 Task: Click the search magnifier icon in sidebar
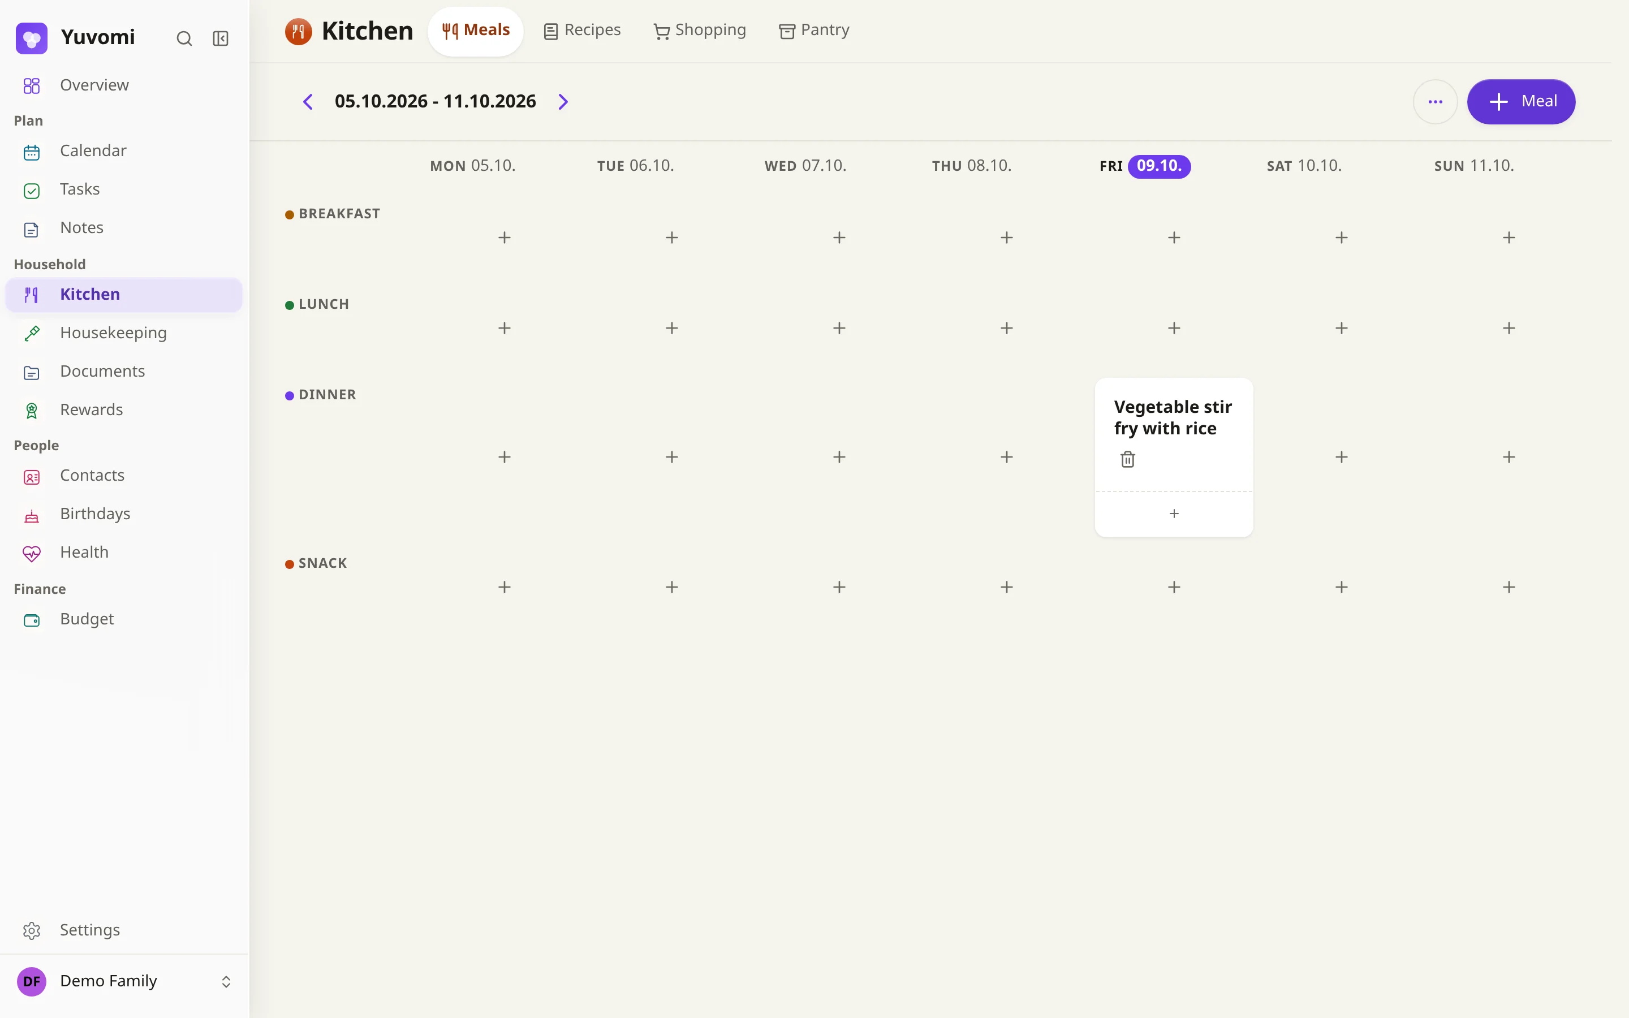pyautogui.click(x=184, y=38)
